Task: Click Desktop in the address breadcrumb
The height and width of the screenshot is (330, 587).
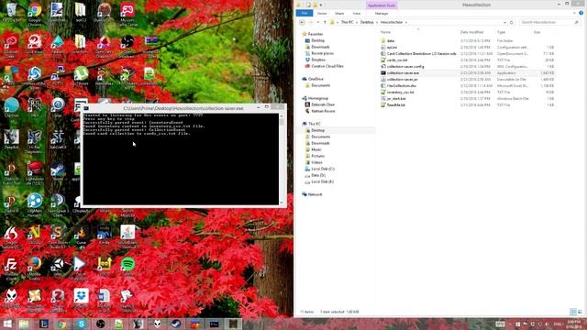Action: (367, 22)
